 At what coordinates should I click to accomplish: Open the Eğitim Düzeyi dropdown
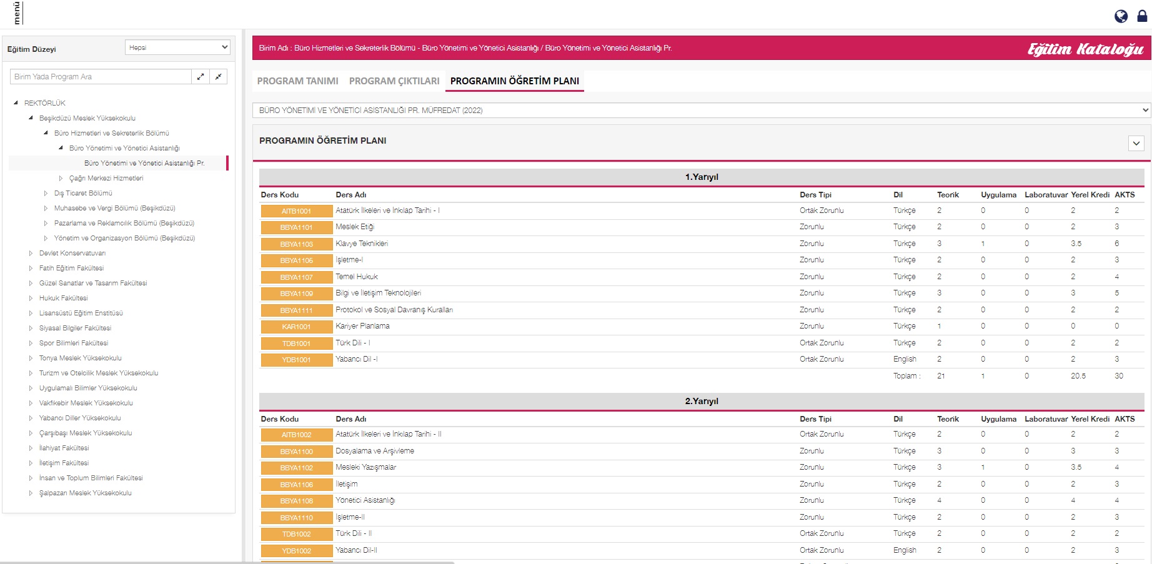tap(177, 47)
